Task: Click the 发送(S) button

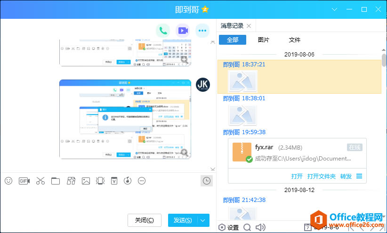Action: click(183, 220)
